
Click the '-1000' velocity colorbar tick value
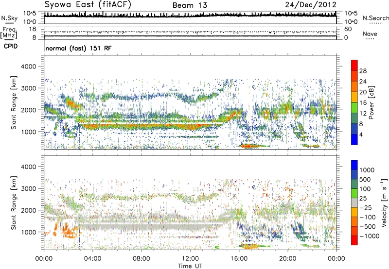370,236
